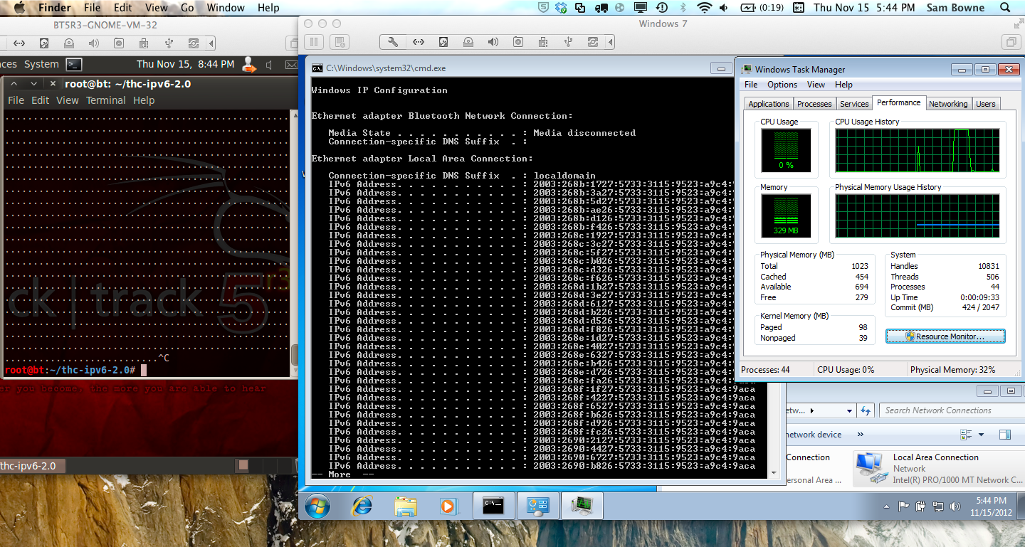Screen dimensions: 1025x547
Task: Open the GNOME panel clock
Action: pyautogui.click(x=185, y=64)
